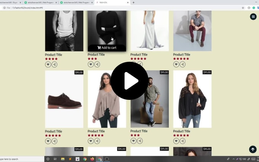This screenshot has height=162, width=259.
Task: Click $95.00 price badge on plaid shirt man
Action: [164, 72]
